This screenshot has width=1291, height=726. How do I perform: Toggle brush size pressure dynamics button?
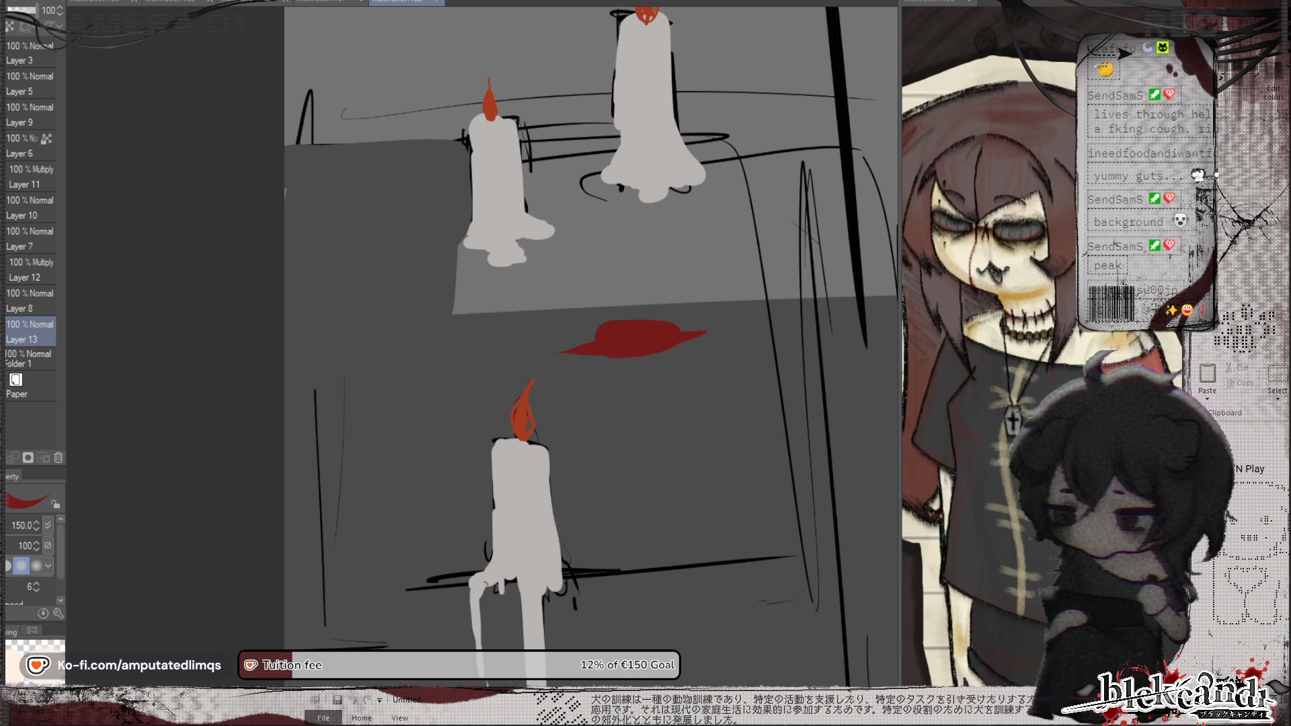tap(48, 525)
